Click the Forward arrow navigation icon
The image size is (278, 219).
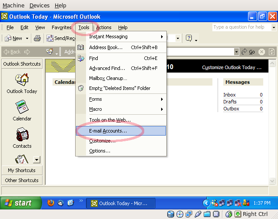27,52
